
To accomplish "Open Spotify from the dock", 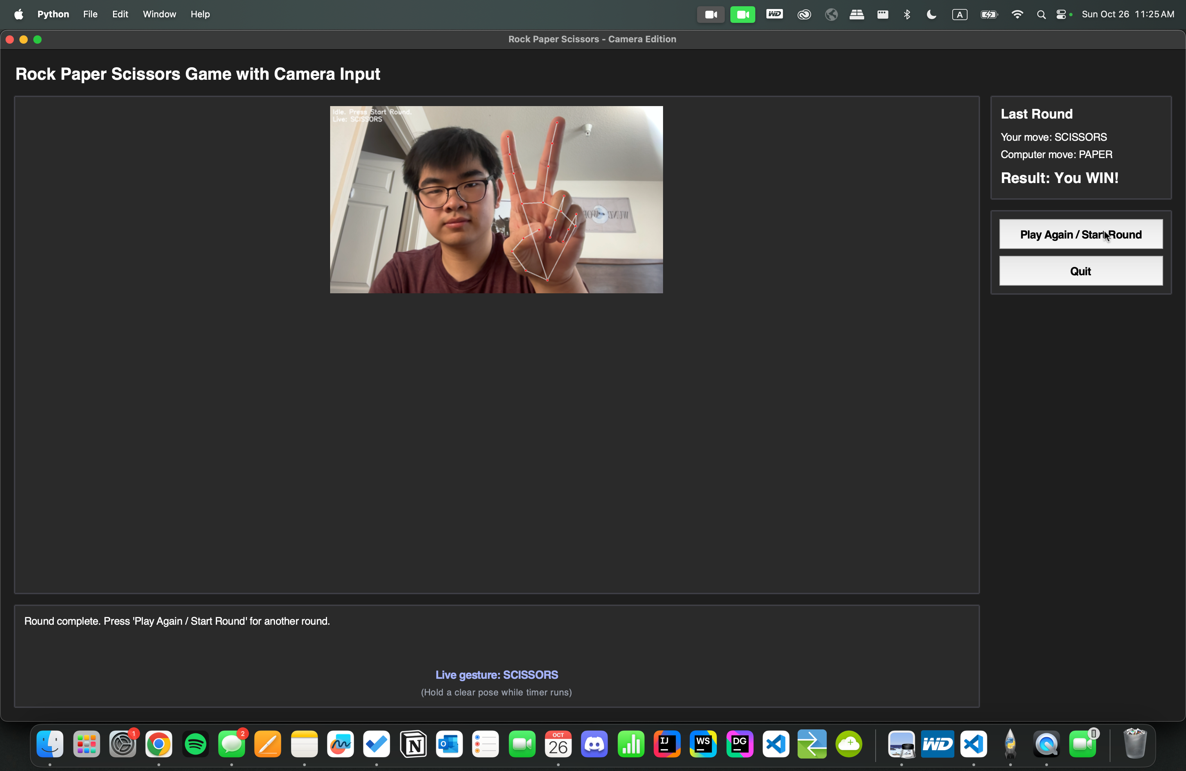I will click(x=195, y=744).
